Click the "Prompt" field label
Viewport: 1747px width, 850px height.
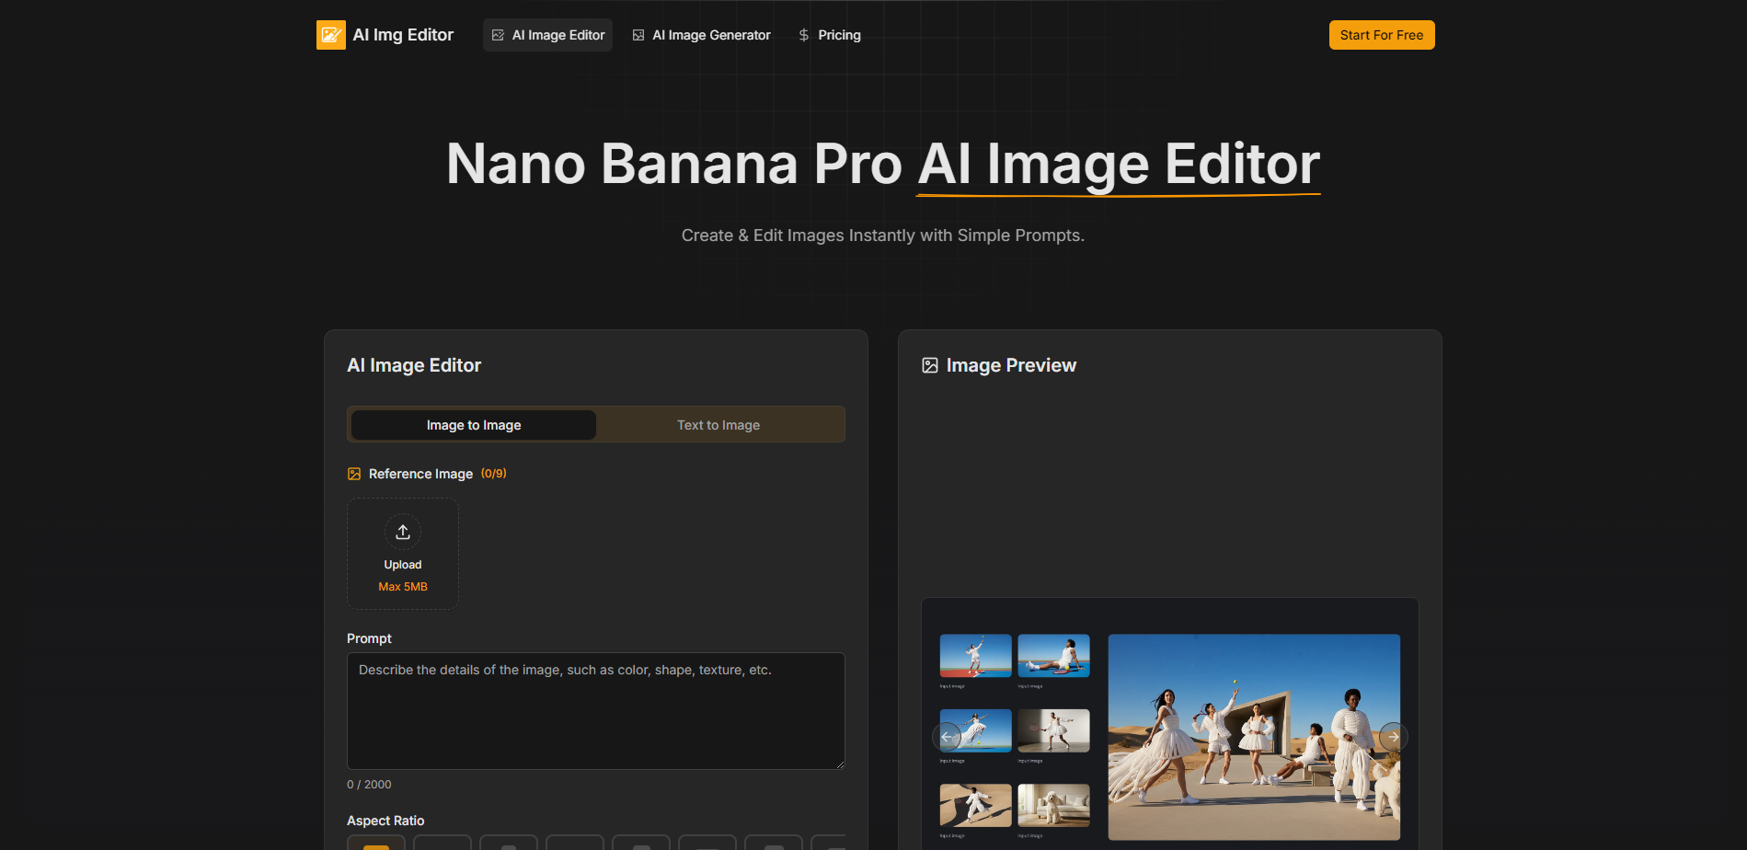369,638
